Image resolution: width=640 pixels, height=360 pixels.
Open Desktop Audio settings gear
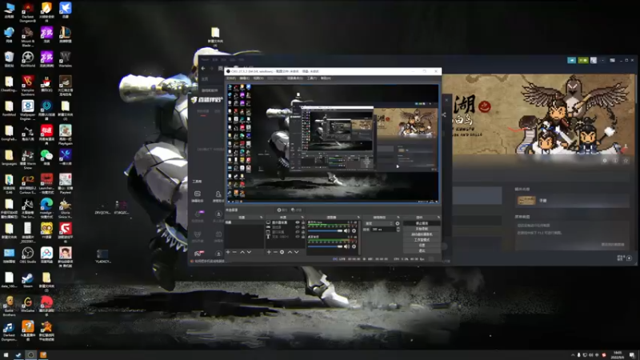[x=354, y=246]
